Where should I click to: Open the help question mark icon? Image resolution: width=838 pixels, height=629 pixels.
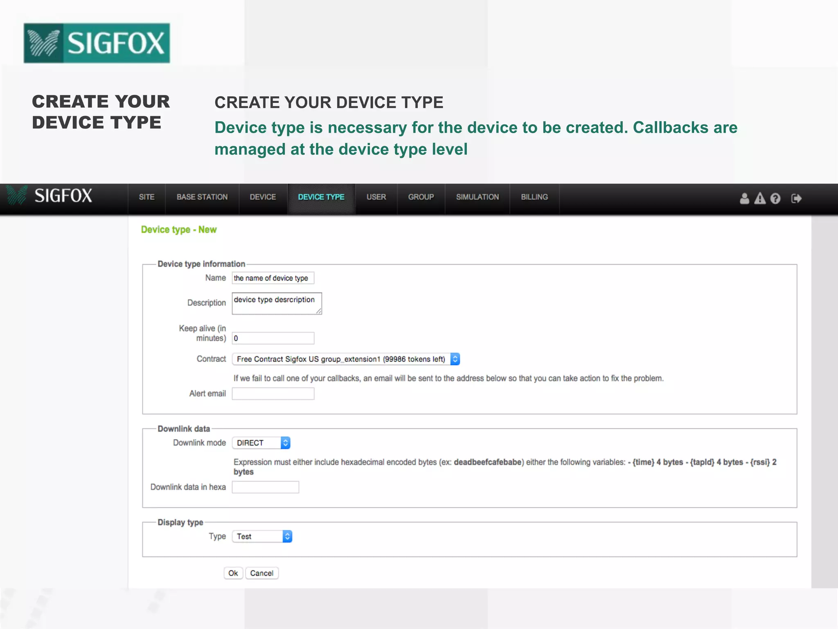coord(775,199)
